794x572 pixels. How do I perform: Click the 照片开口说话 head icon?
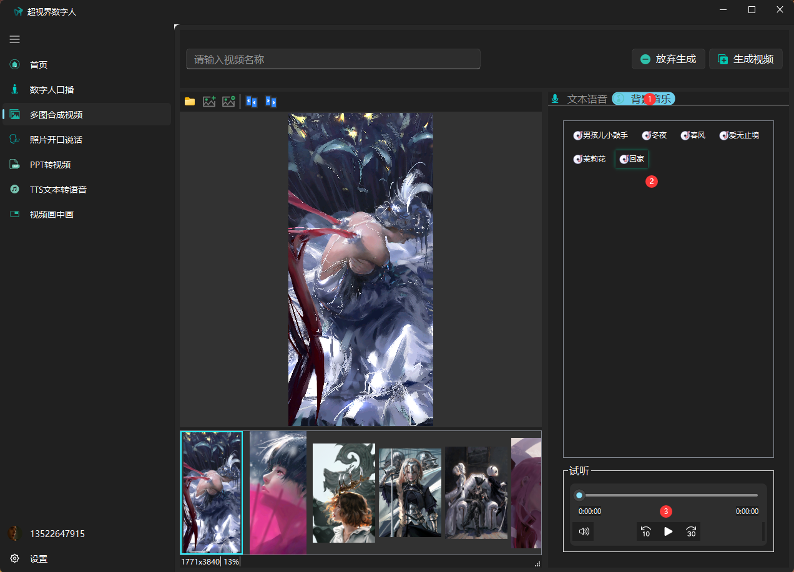pos(15,139)
